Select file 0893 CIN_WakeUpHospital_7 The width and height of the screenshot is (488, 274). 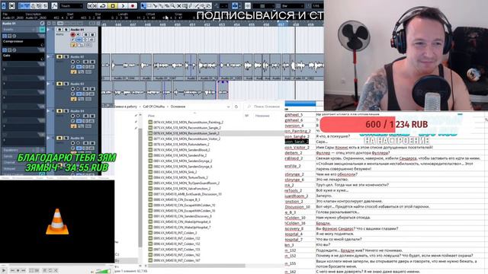click(x=180, y=227)
